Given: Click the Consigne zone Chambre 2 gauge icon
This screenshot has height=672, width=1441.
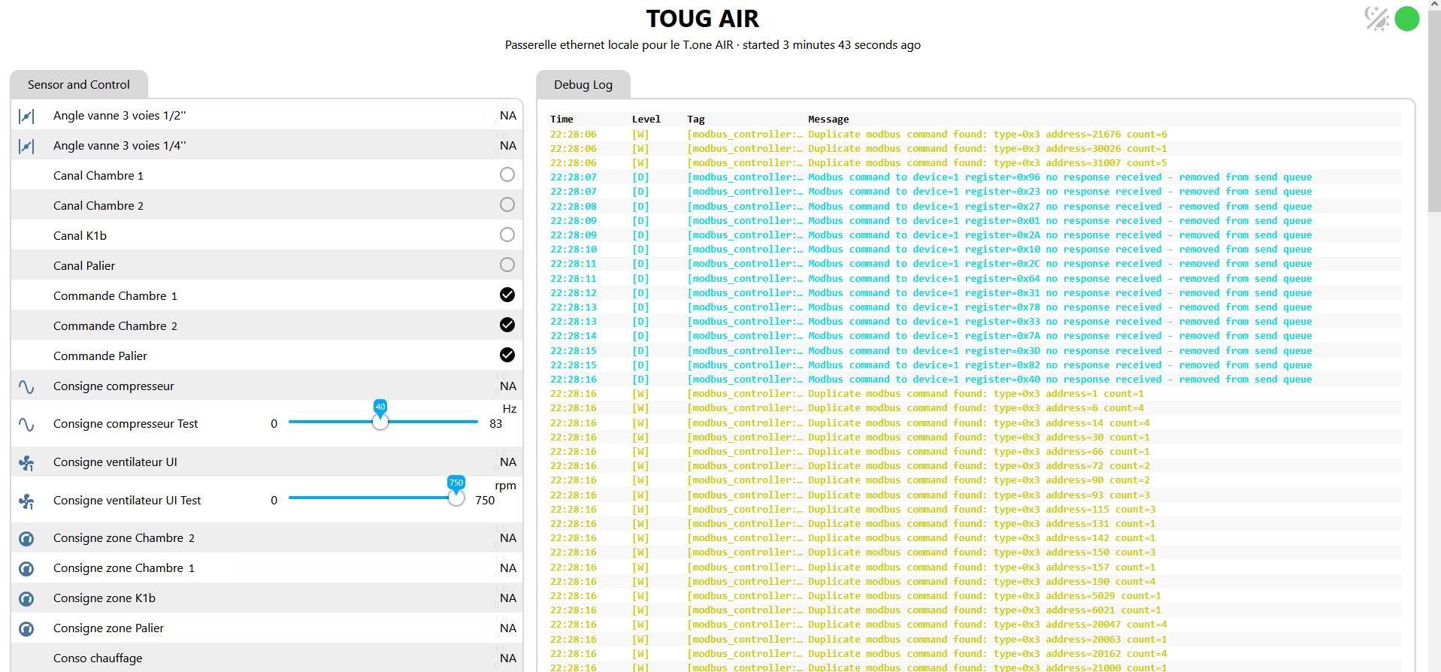Looking at the screenshot, I should [x=26, y=538].
